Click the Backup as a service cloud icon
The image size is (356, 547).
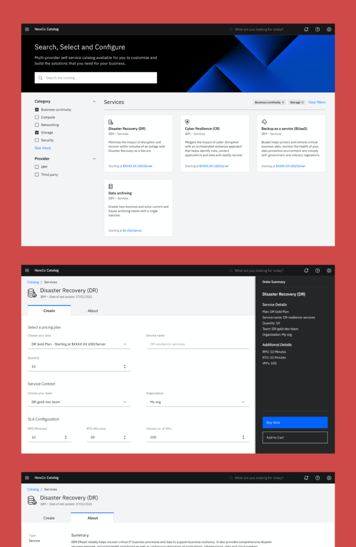(264, 122)
